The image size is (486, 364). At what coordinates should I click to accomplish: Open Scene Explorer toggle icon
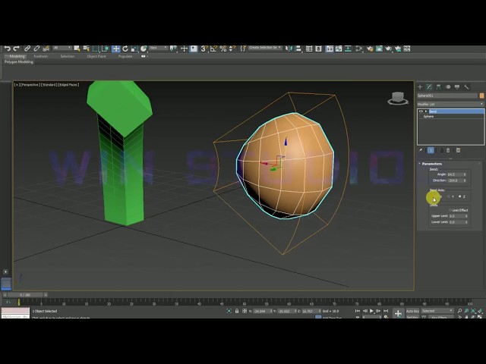[309, 49]
